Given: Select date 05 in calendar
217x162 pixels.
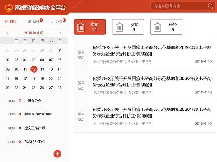Looking at the screenshot, I should coord(33,60).
